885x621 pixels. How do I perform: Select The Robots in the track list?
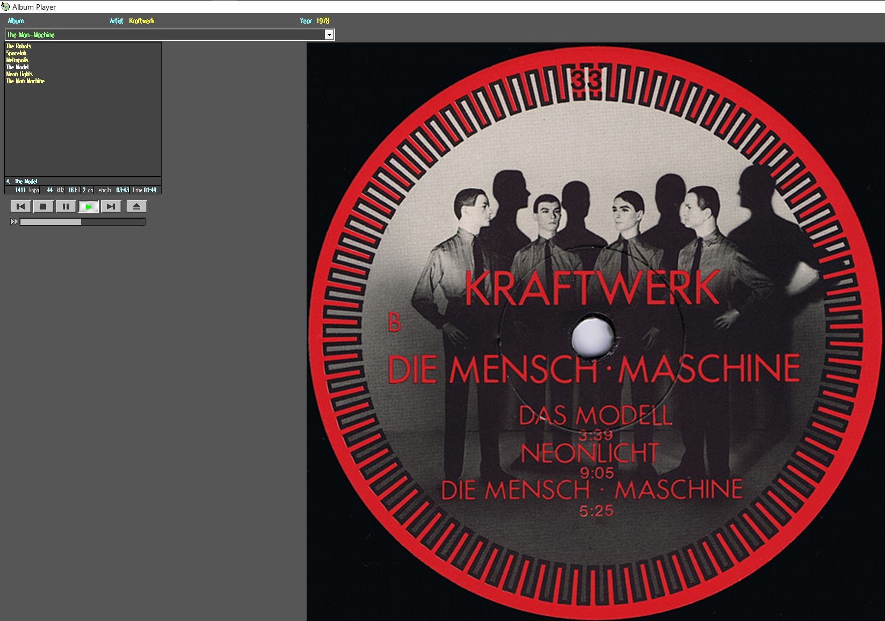[x=19, y=46]
